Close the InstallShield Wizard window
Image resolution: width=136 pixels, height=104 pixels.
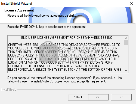(x=132, y=4)
